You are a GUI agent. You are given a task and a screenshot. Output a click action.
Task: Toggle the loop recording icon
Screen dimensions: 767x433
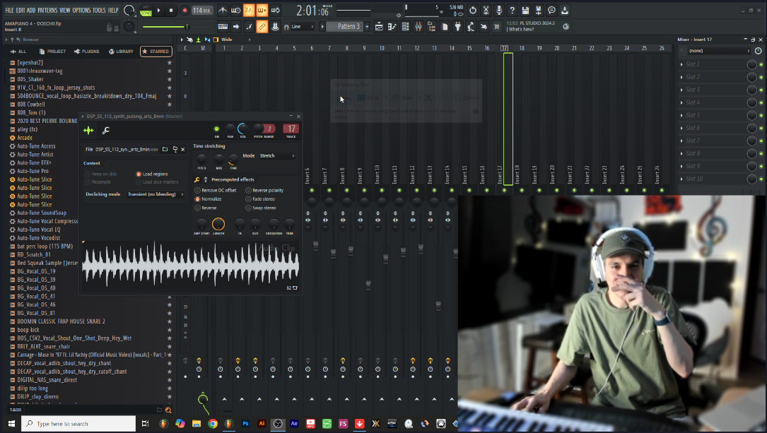276,11
